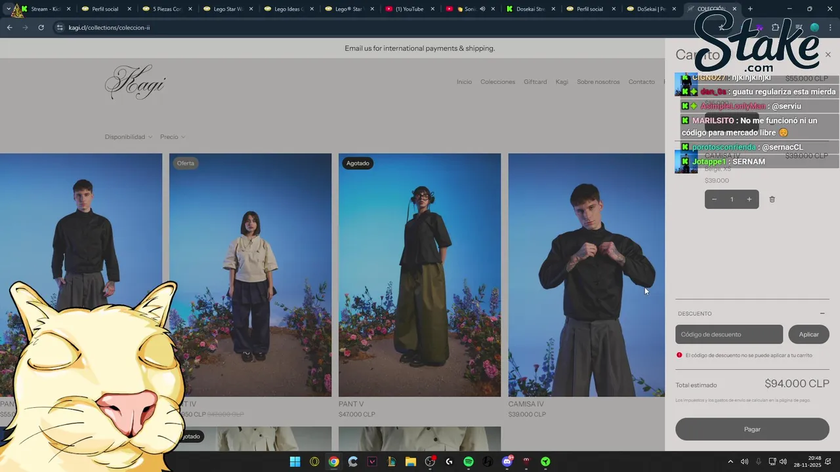The height and width of the screenshot is (472, 840).
Task: Go back using the browser back arrow
Action: coord(9,28)
